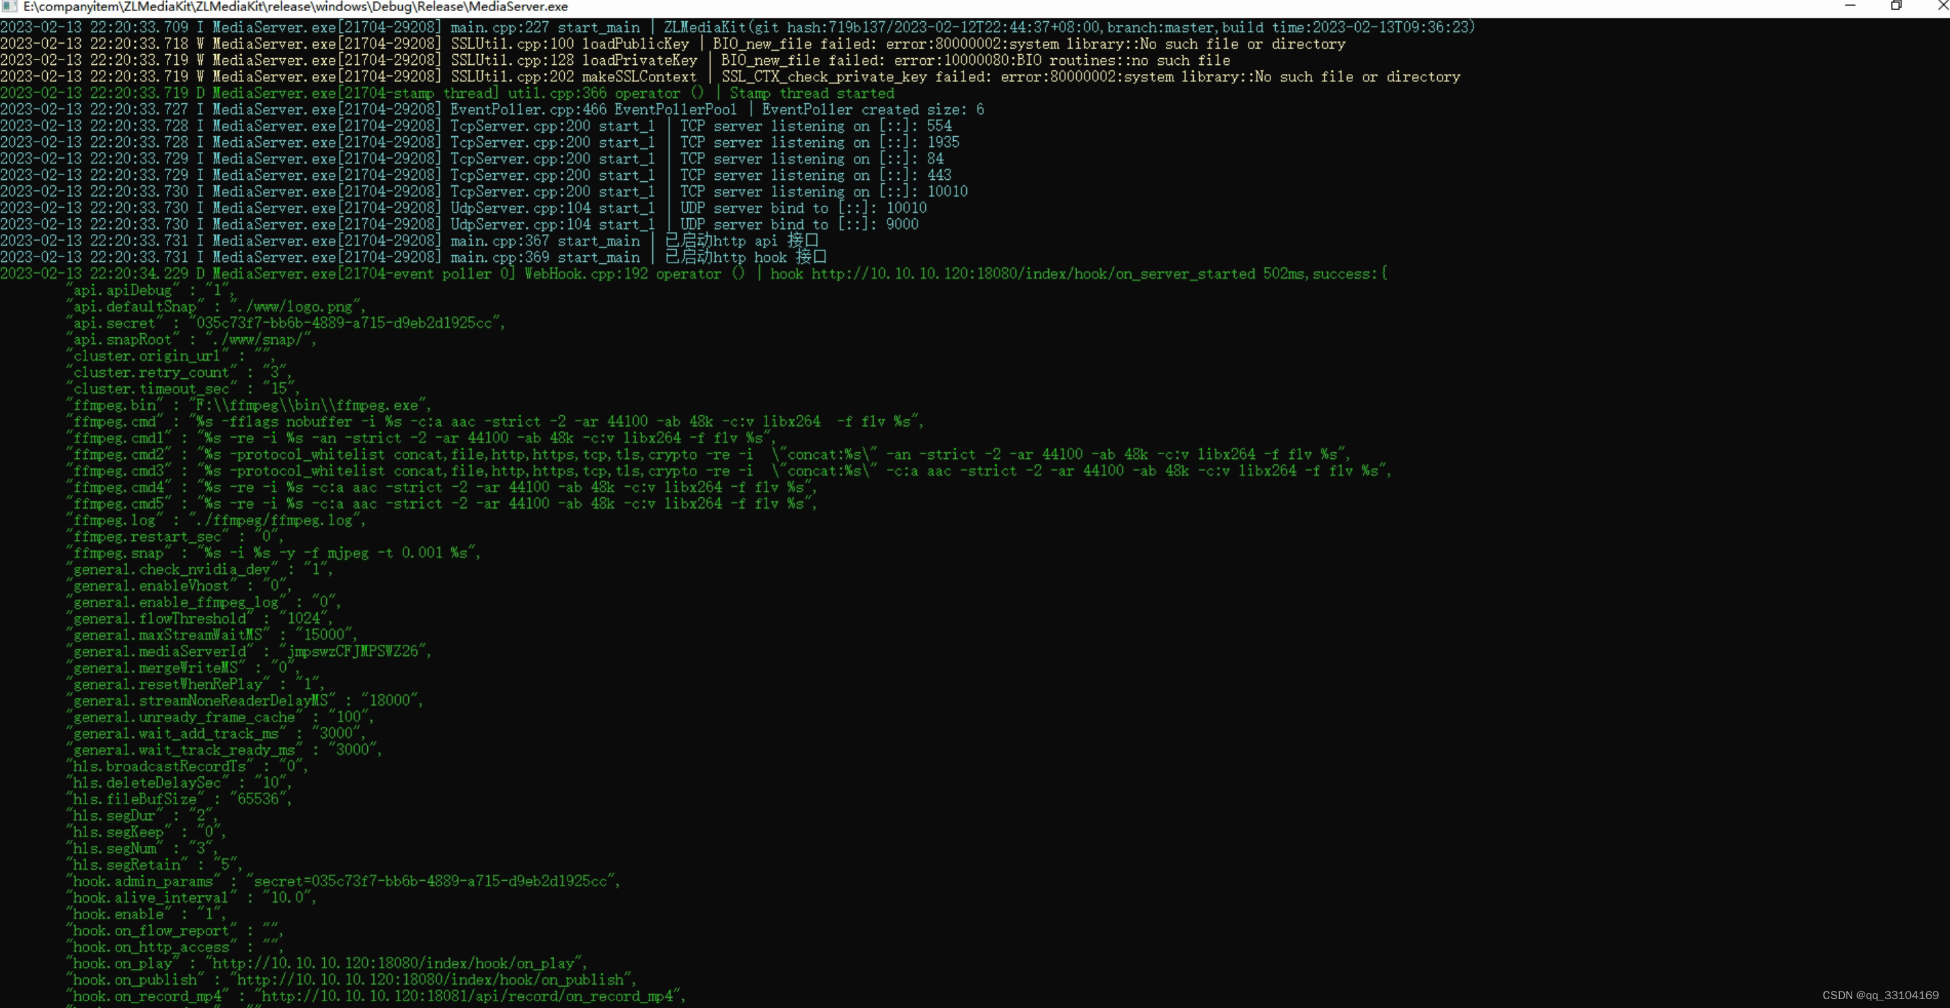Click the "hls.fileBufSize" 65536 entry
This screenshot has width=1950, height=1008.
tap(179, 799)
